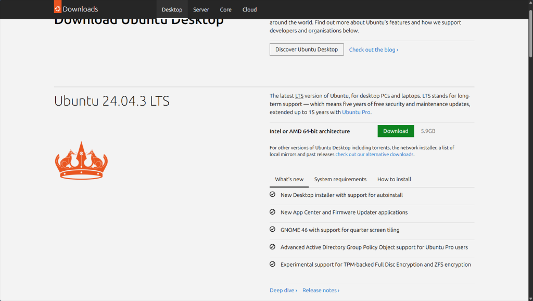The image size is (533, 301).
Task: Open the Ubuntu Pro link
Action: click(x=356, y=112)
